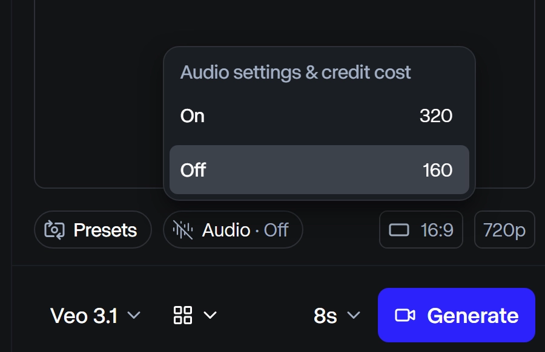Click the video camera icon on Generate
Image resolution: width=545 pixels, height=352 pixels.
click(405, 315)
